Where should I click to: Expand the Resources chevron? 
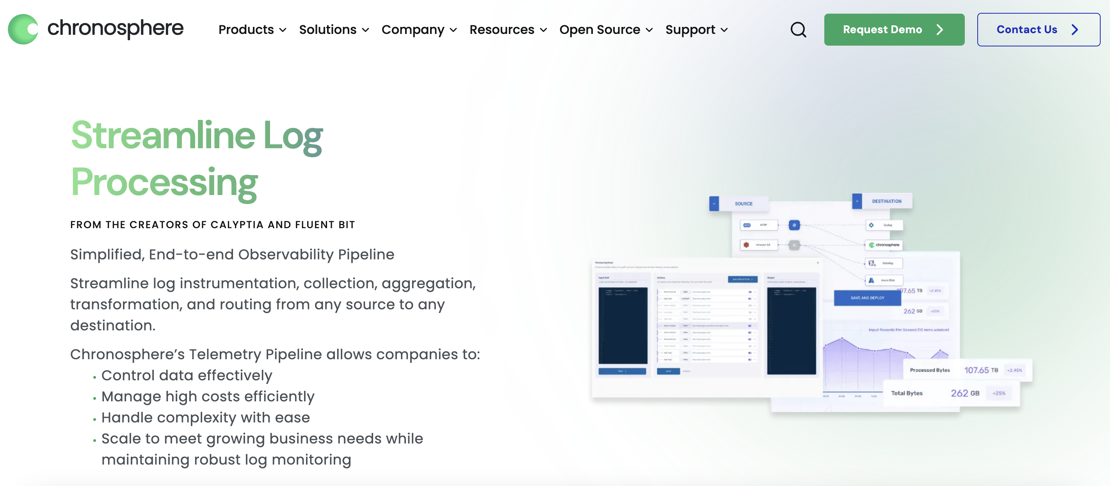click(x=543, y=30)
